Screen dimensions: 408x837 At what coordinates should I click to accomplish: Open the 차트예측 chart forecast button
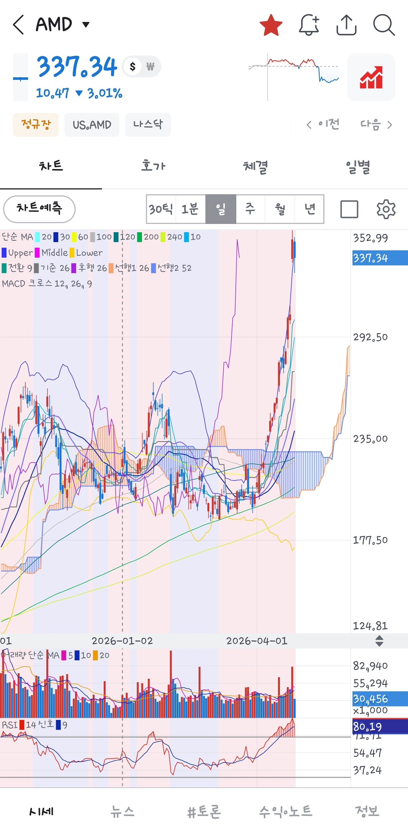coord(39,209)
